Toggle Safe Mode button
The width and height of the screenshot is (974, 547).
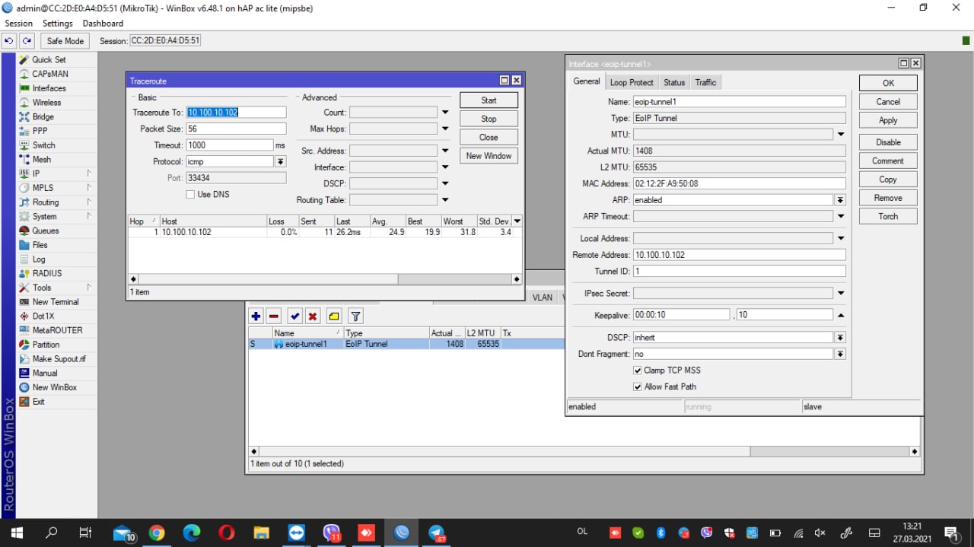(65, 41)
